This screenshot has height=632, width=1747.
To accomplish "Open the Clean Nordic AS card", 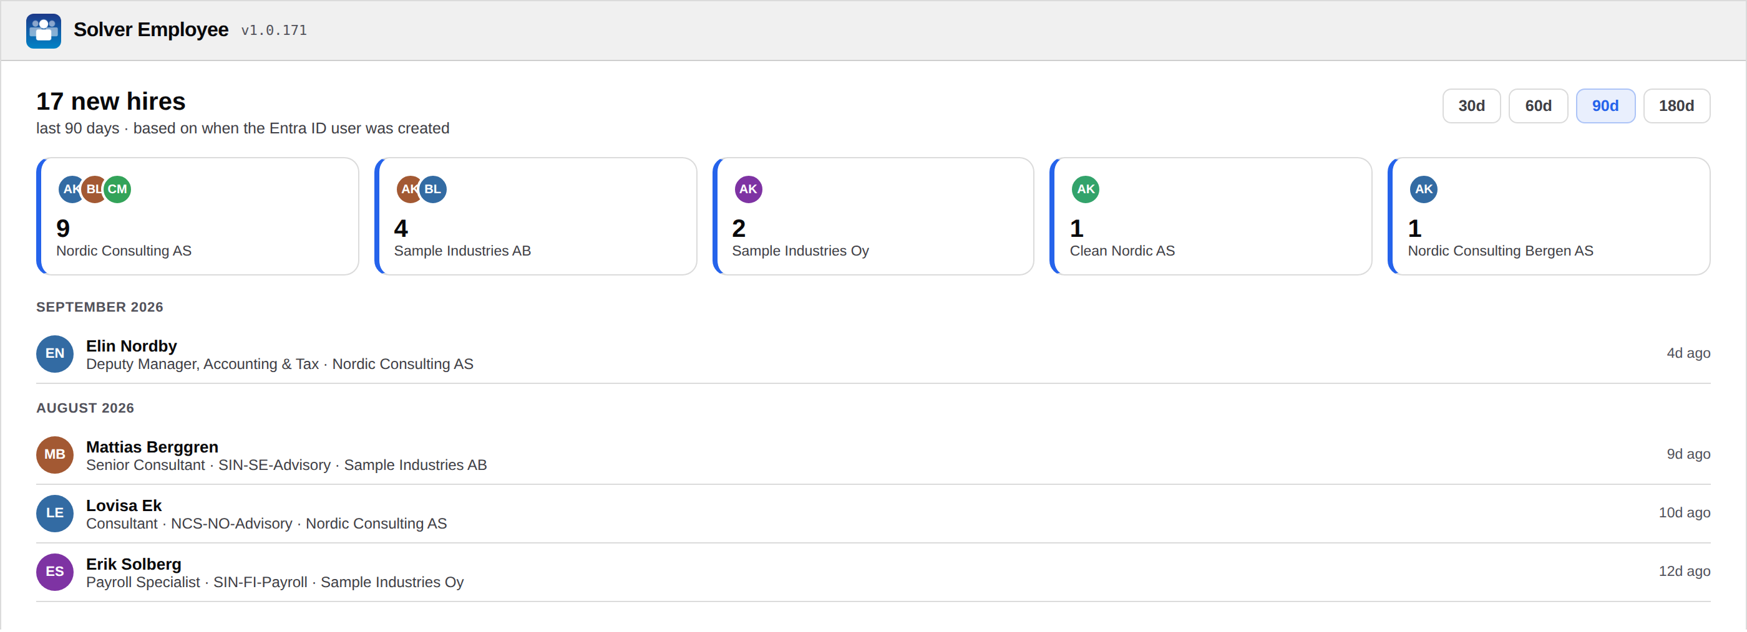I will coord(1211,217).
